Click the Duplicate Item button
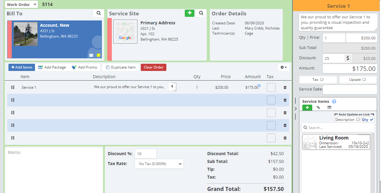The height and width of the screenshot is (193, 381). 121,67
